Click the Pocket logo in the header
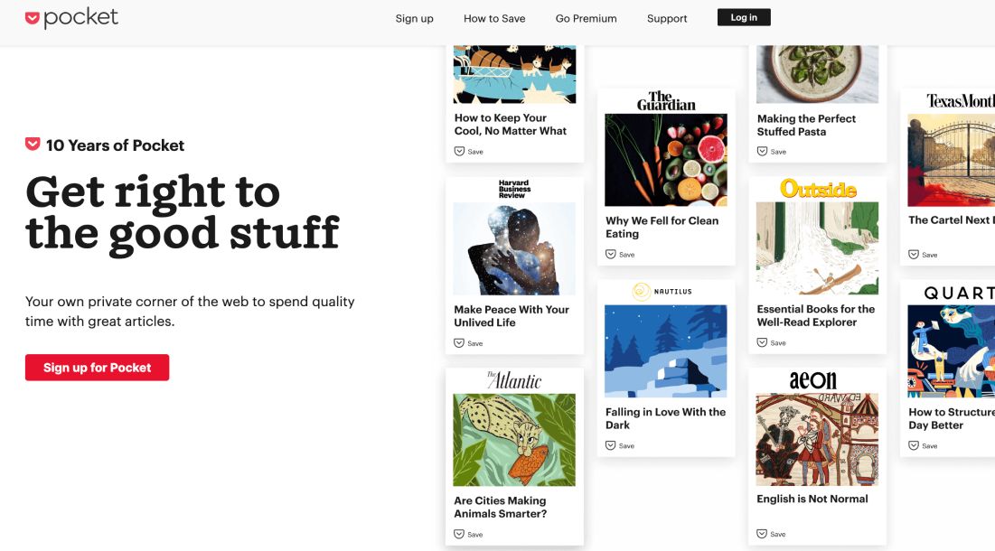995x551 pixels. [x=71, y=18]
